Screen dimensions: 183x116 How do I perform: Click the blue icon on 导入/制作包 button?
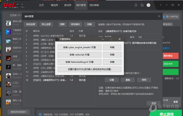(x=164, y=17)
